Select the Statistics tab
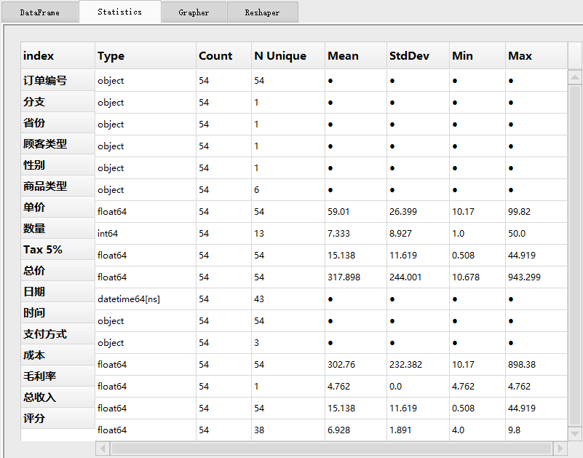This screenshot has height=458, width=583. tap(119, 12)
